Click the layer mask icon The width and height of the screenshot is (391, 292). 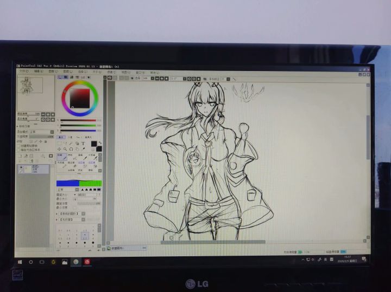[x=51, y=156]
